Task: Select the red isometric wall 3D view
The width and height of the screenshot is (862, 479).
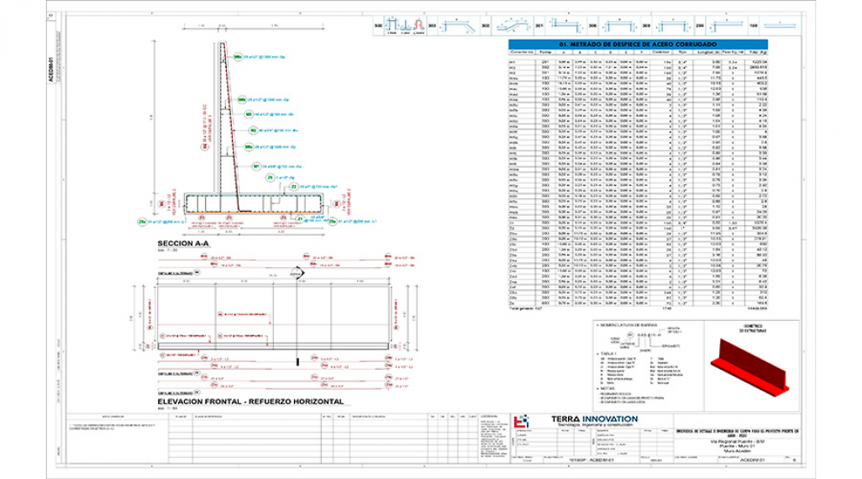Action: point(751,366)
